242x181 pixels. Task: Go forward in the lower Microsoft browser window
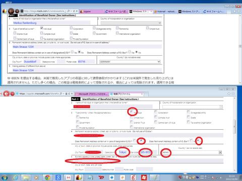coord(12,94)
